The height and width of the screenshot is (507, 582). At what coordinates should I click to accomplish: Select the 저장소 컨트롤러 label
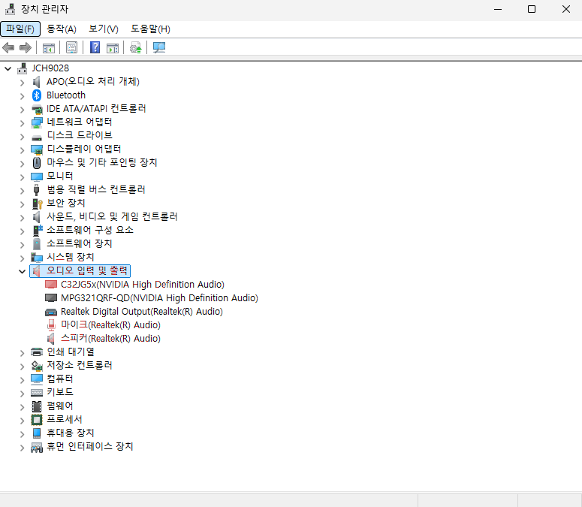pyautogui.click(x=80, y=365)
